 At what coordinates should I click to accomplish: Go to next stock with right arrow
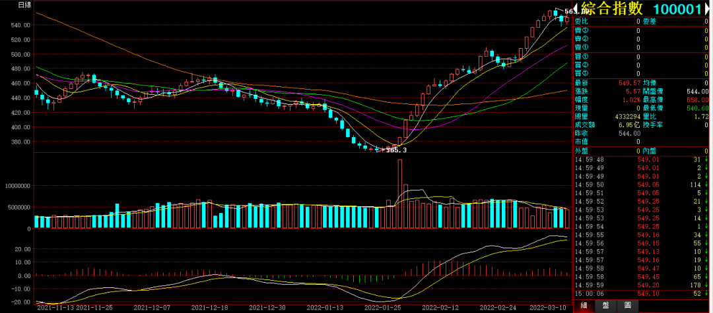(x=707, y=9)
